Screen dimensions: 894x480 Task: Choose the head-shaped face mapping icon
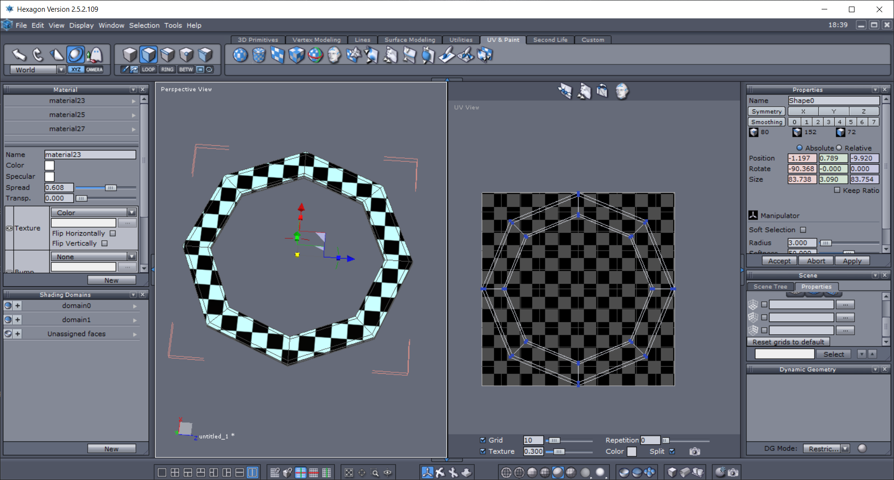(334, 55)
